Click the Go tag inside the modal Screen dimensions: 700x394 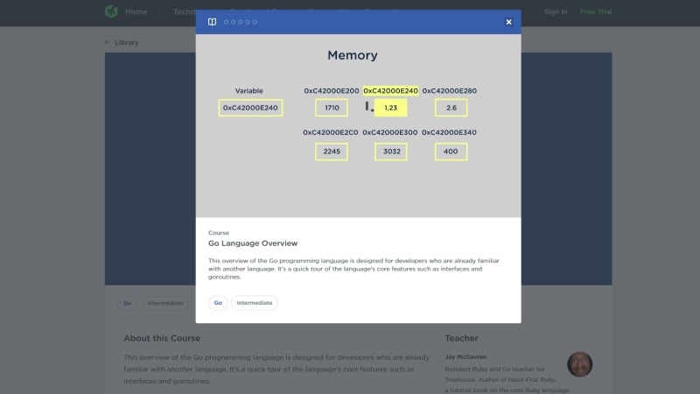(x=217, y=303)
